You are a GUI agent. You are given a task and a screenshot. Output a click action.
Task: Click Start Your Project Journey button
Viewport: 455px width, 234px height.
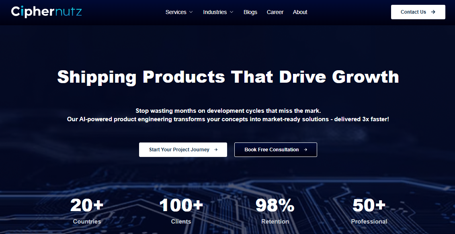click(x=183, y=150)
